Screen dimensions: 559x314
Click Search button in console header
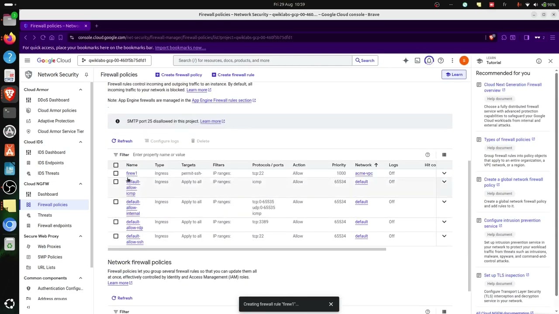pos(365,61)
